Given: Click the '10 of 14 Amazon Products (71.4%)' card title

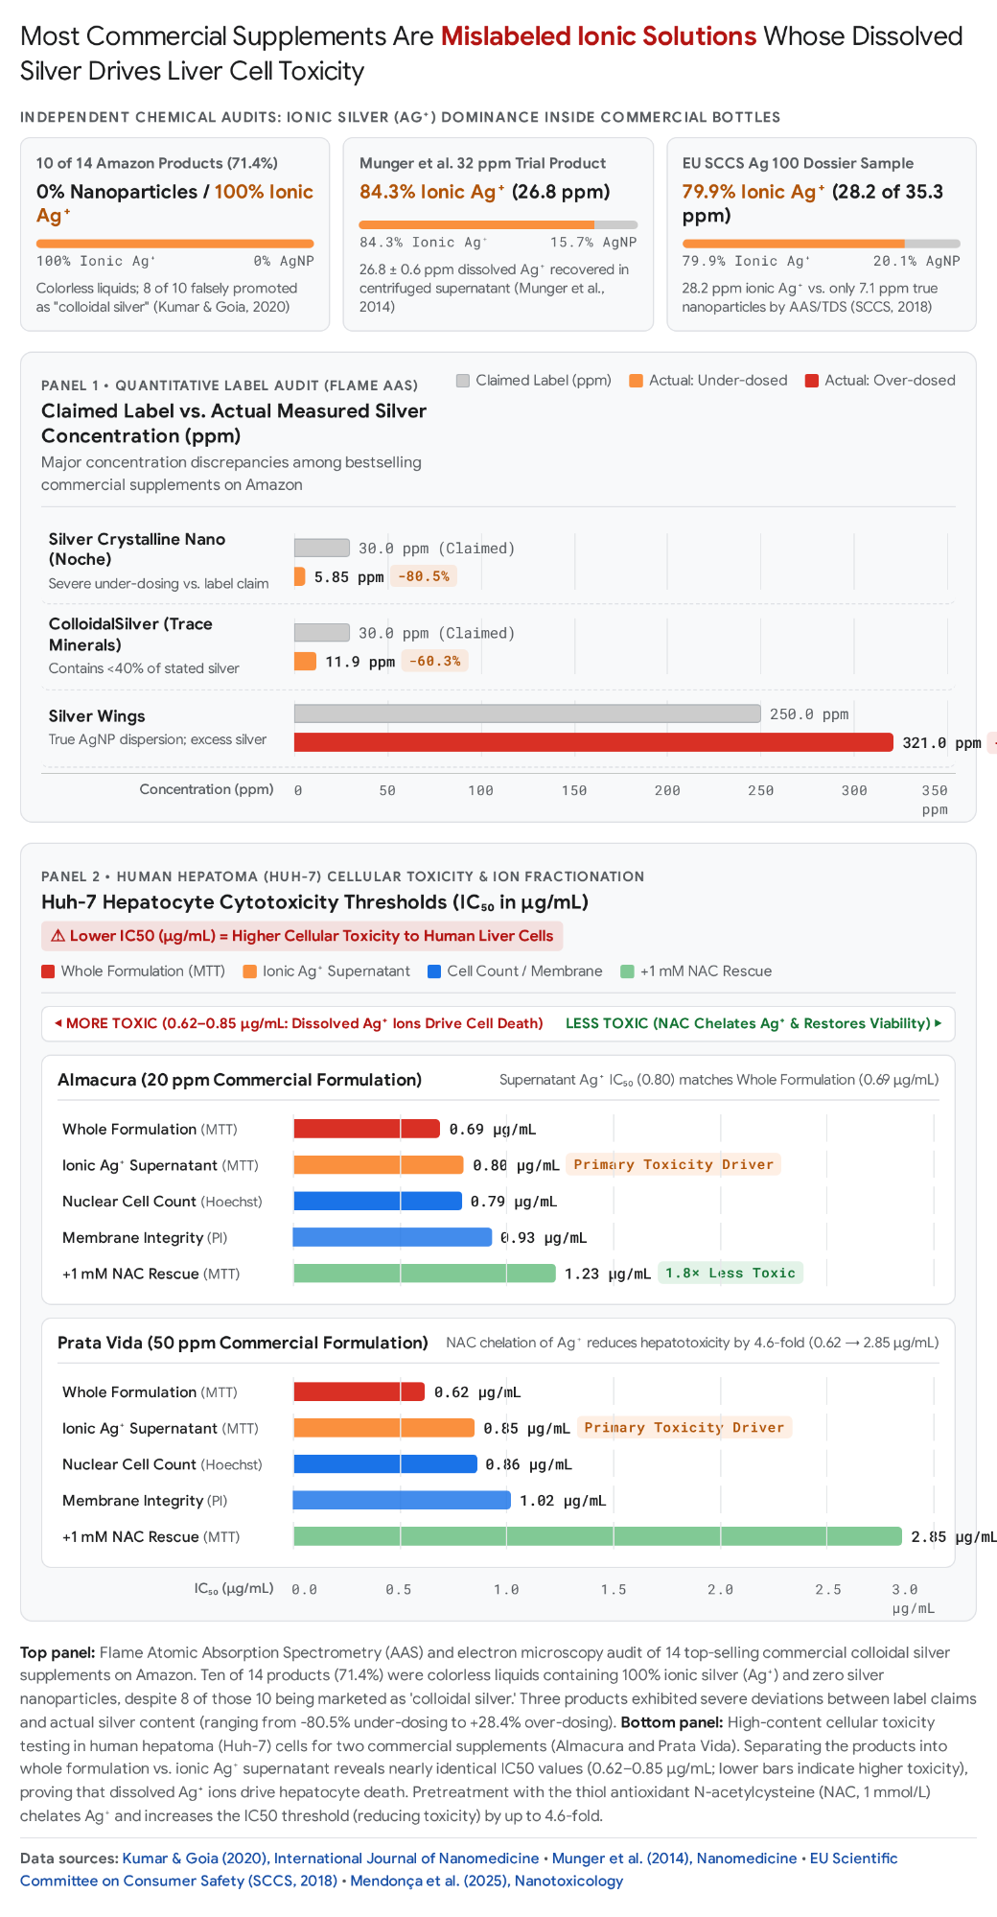Looking at the screenshot, I should [x=157, y=163].
